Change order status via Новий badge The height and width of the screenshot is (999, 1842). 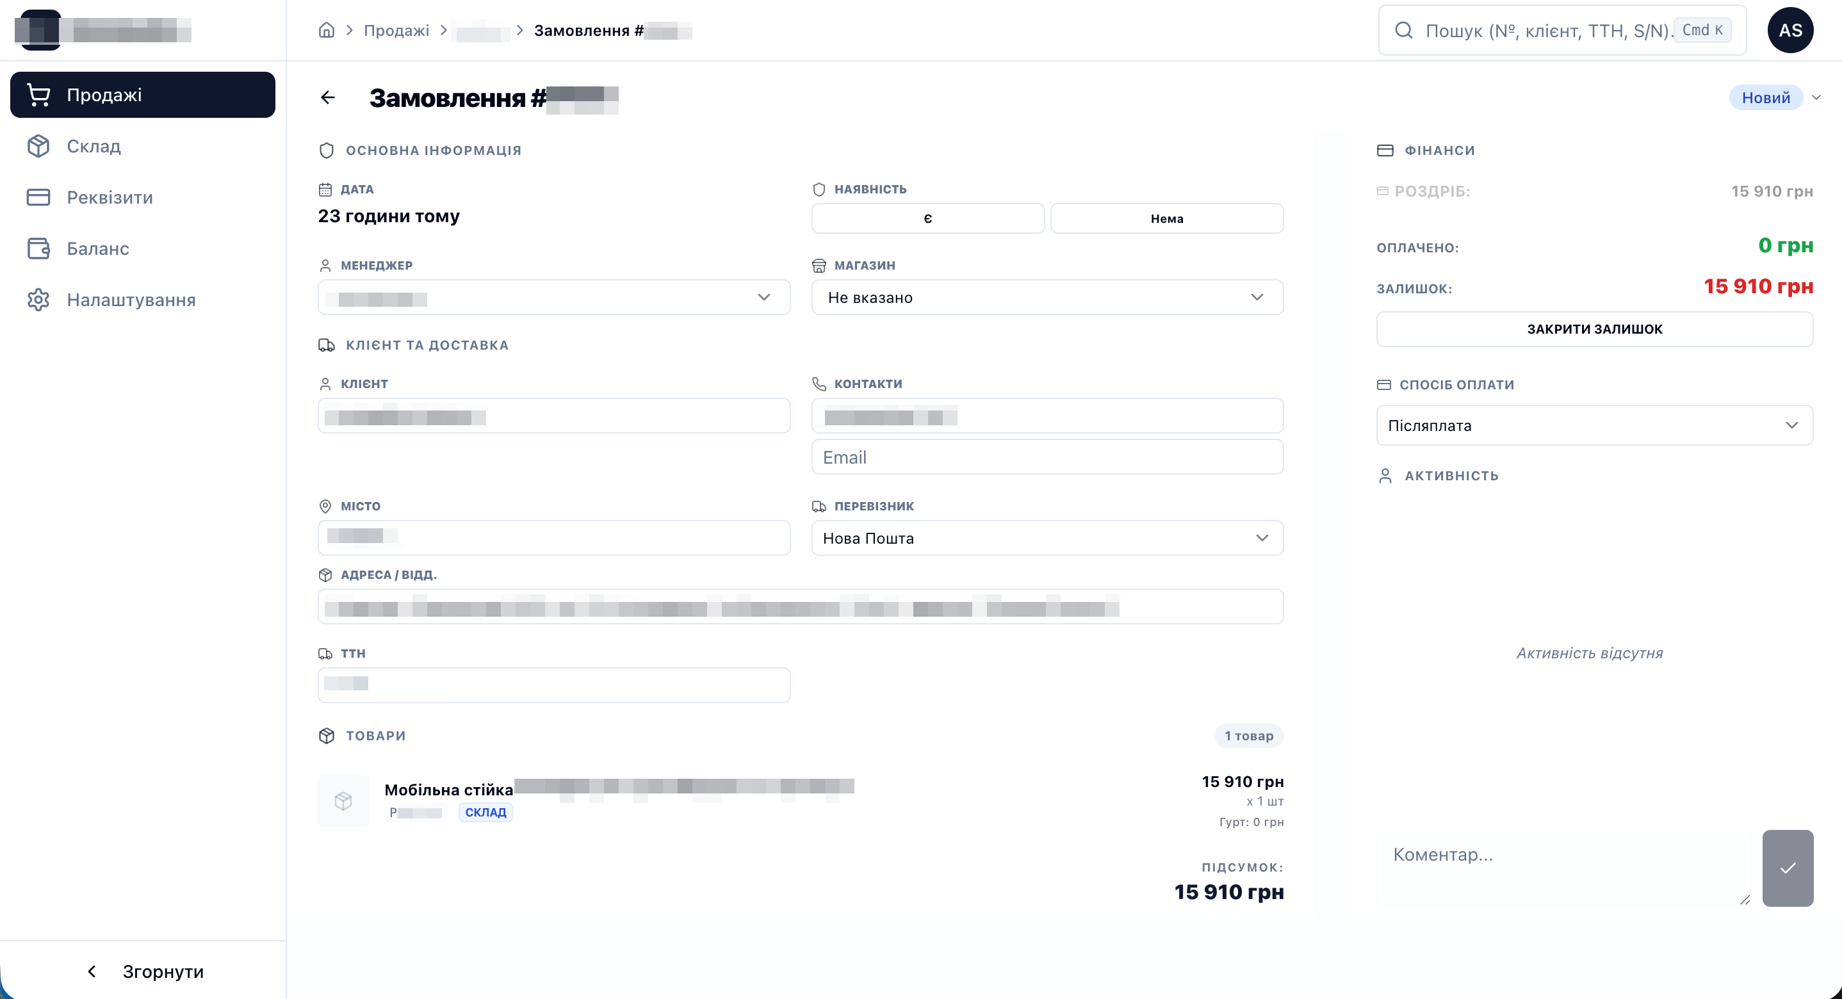point(1766,97)
